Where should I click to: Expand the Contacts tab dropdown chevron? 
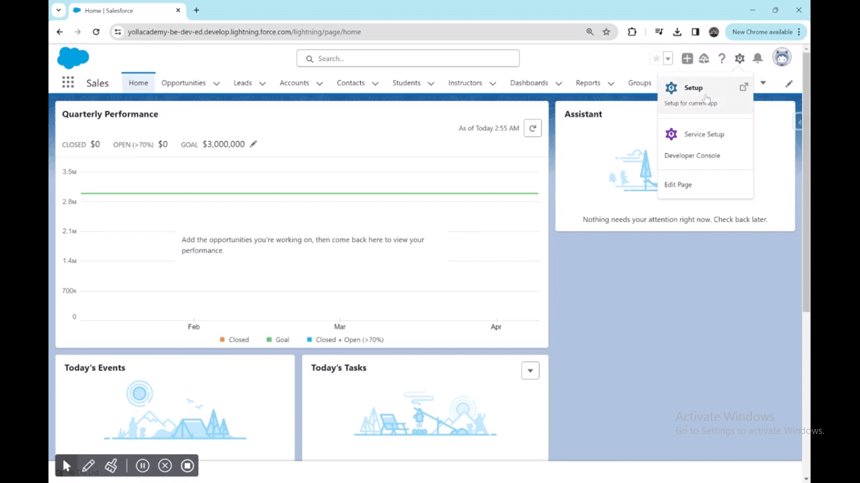[375, 83]
